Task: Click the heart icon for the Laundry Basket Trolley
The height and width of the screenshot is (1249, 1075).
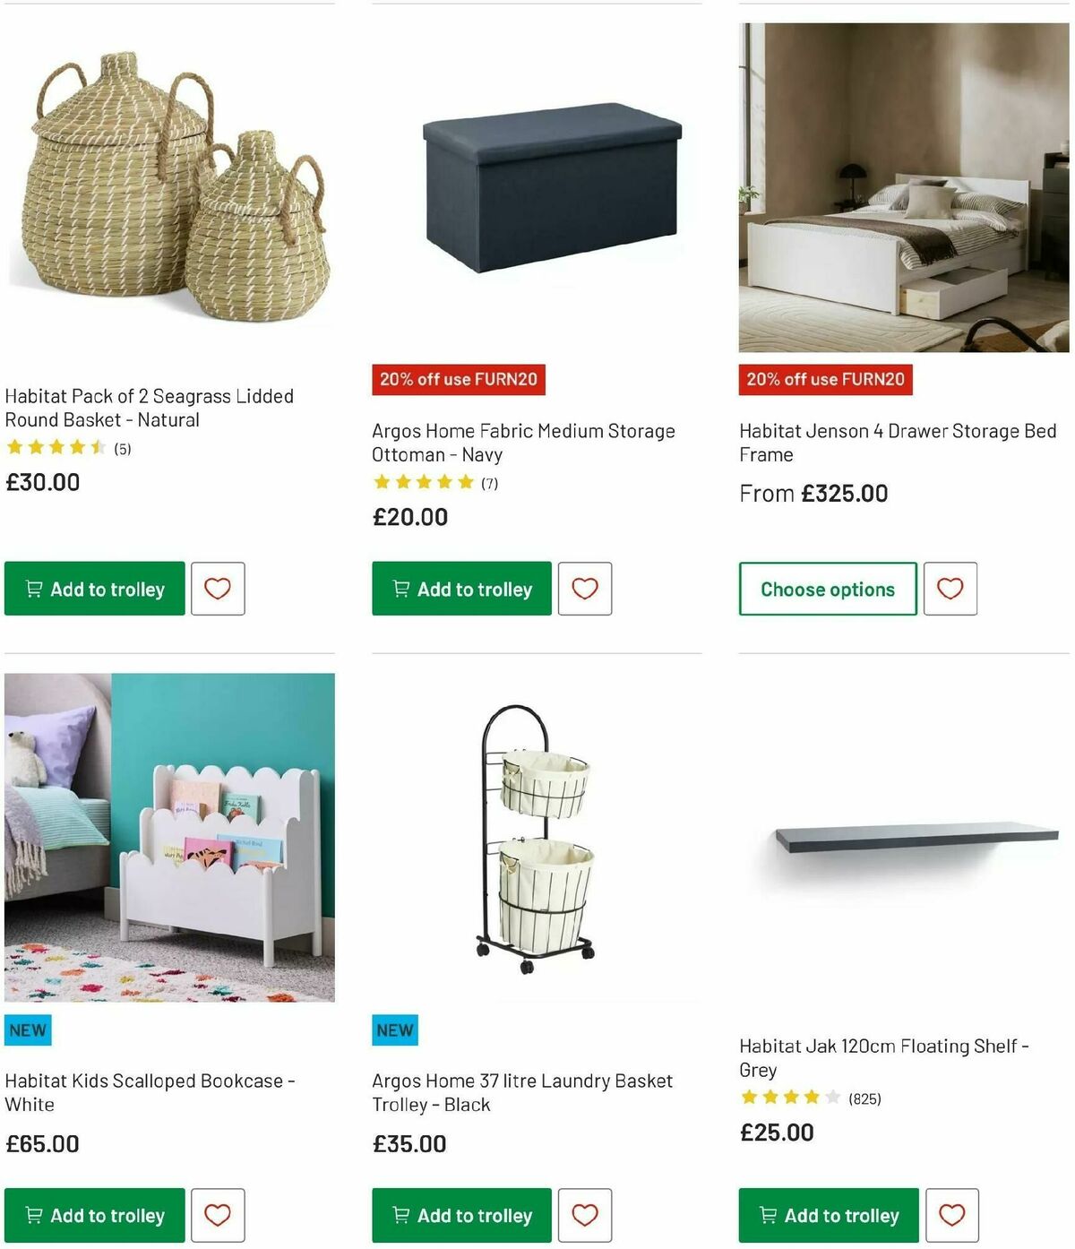Action: (585, 1216)
